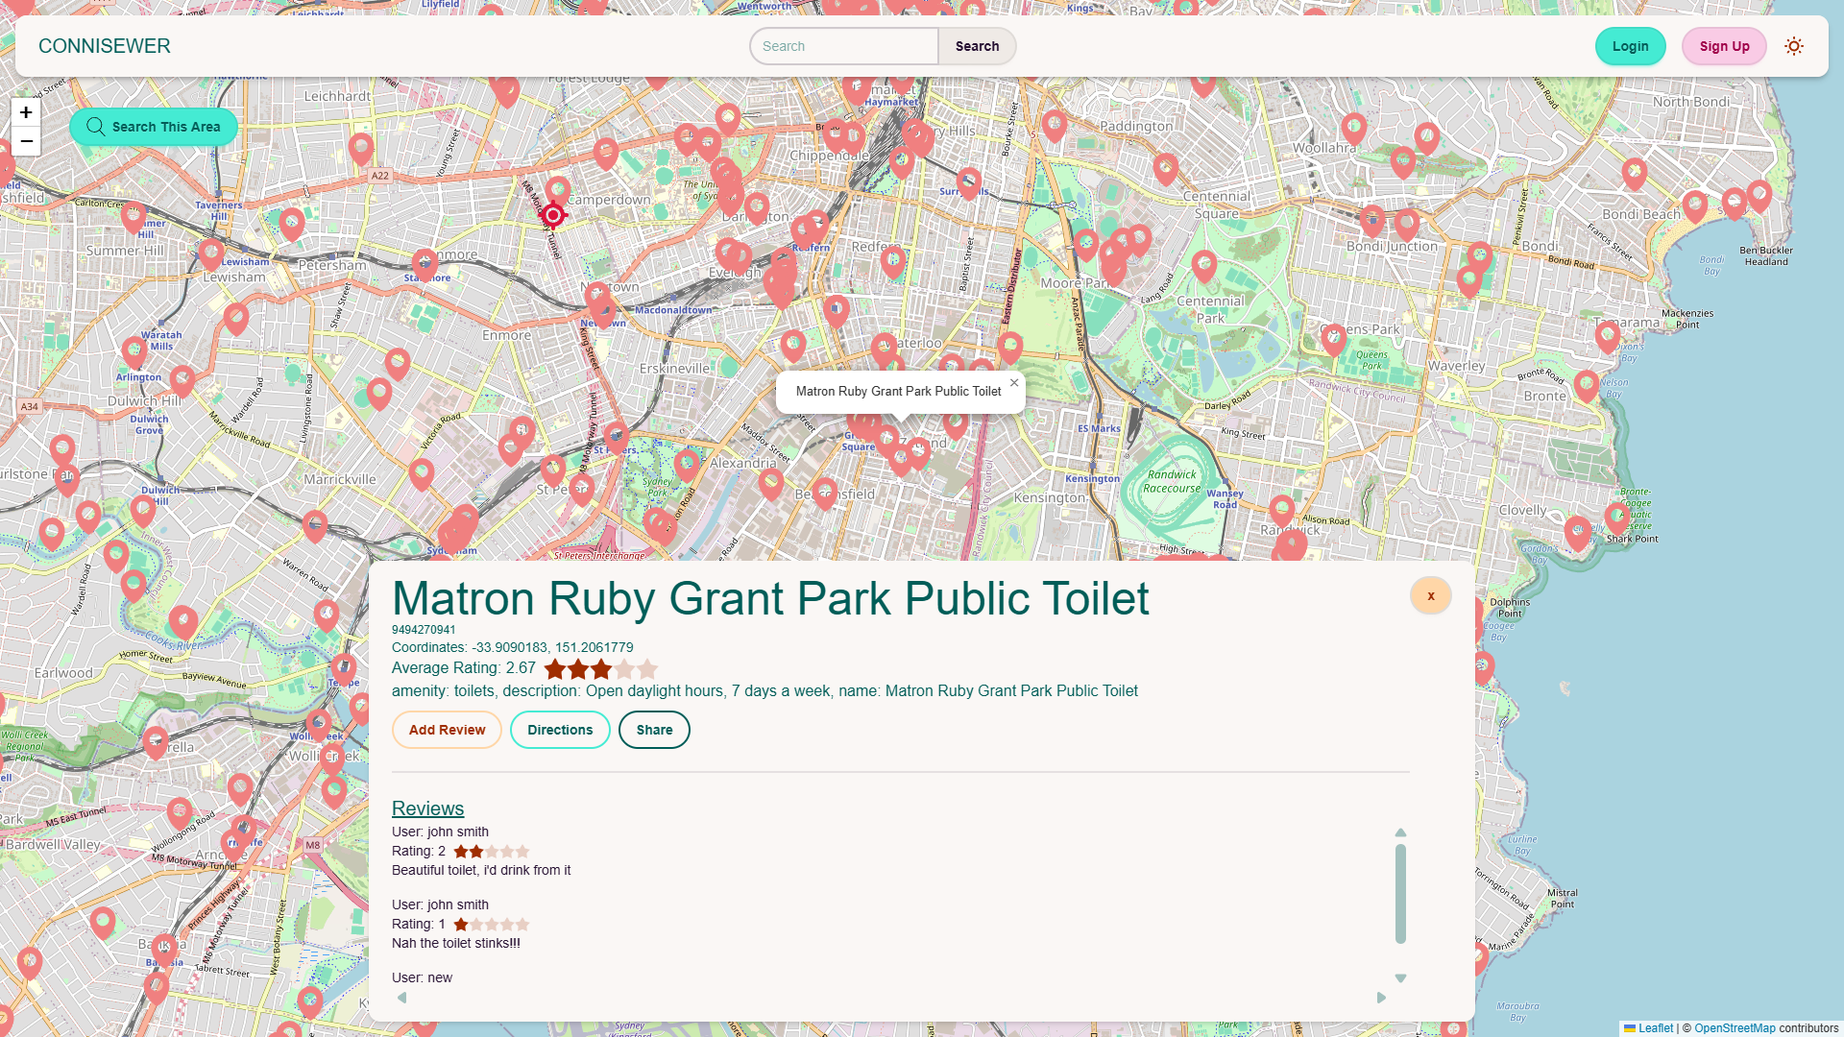Get Directions to the toilet
This screenshot has width=1844, height=1037.
click(560, 730)
